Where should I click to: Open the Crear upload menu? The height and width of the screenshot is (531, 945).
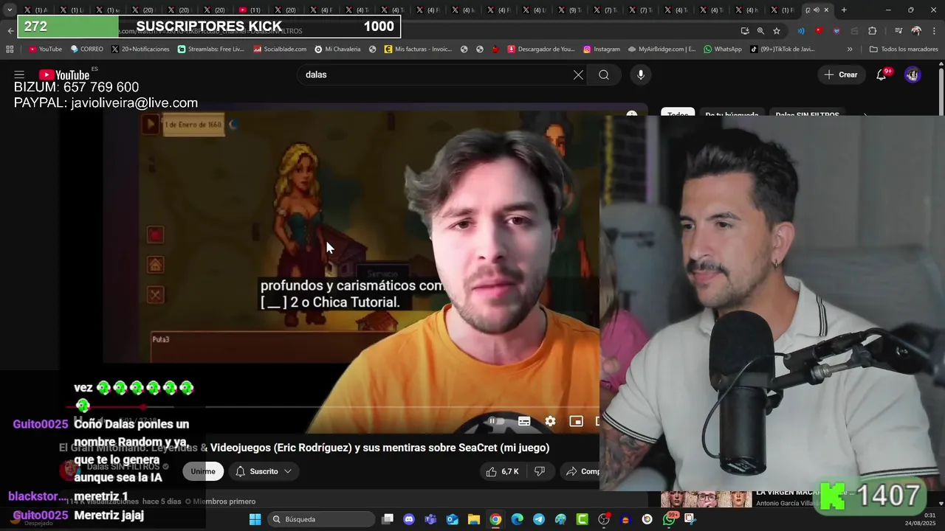point(841,74)
